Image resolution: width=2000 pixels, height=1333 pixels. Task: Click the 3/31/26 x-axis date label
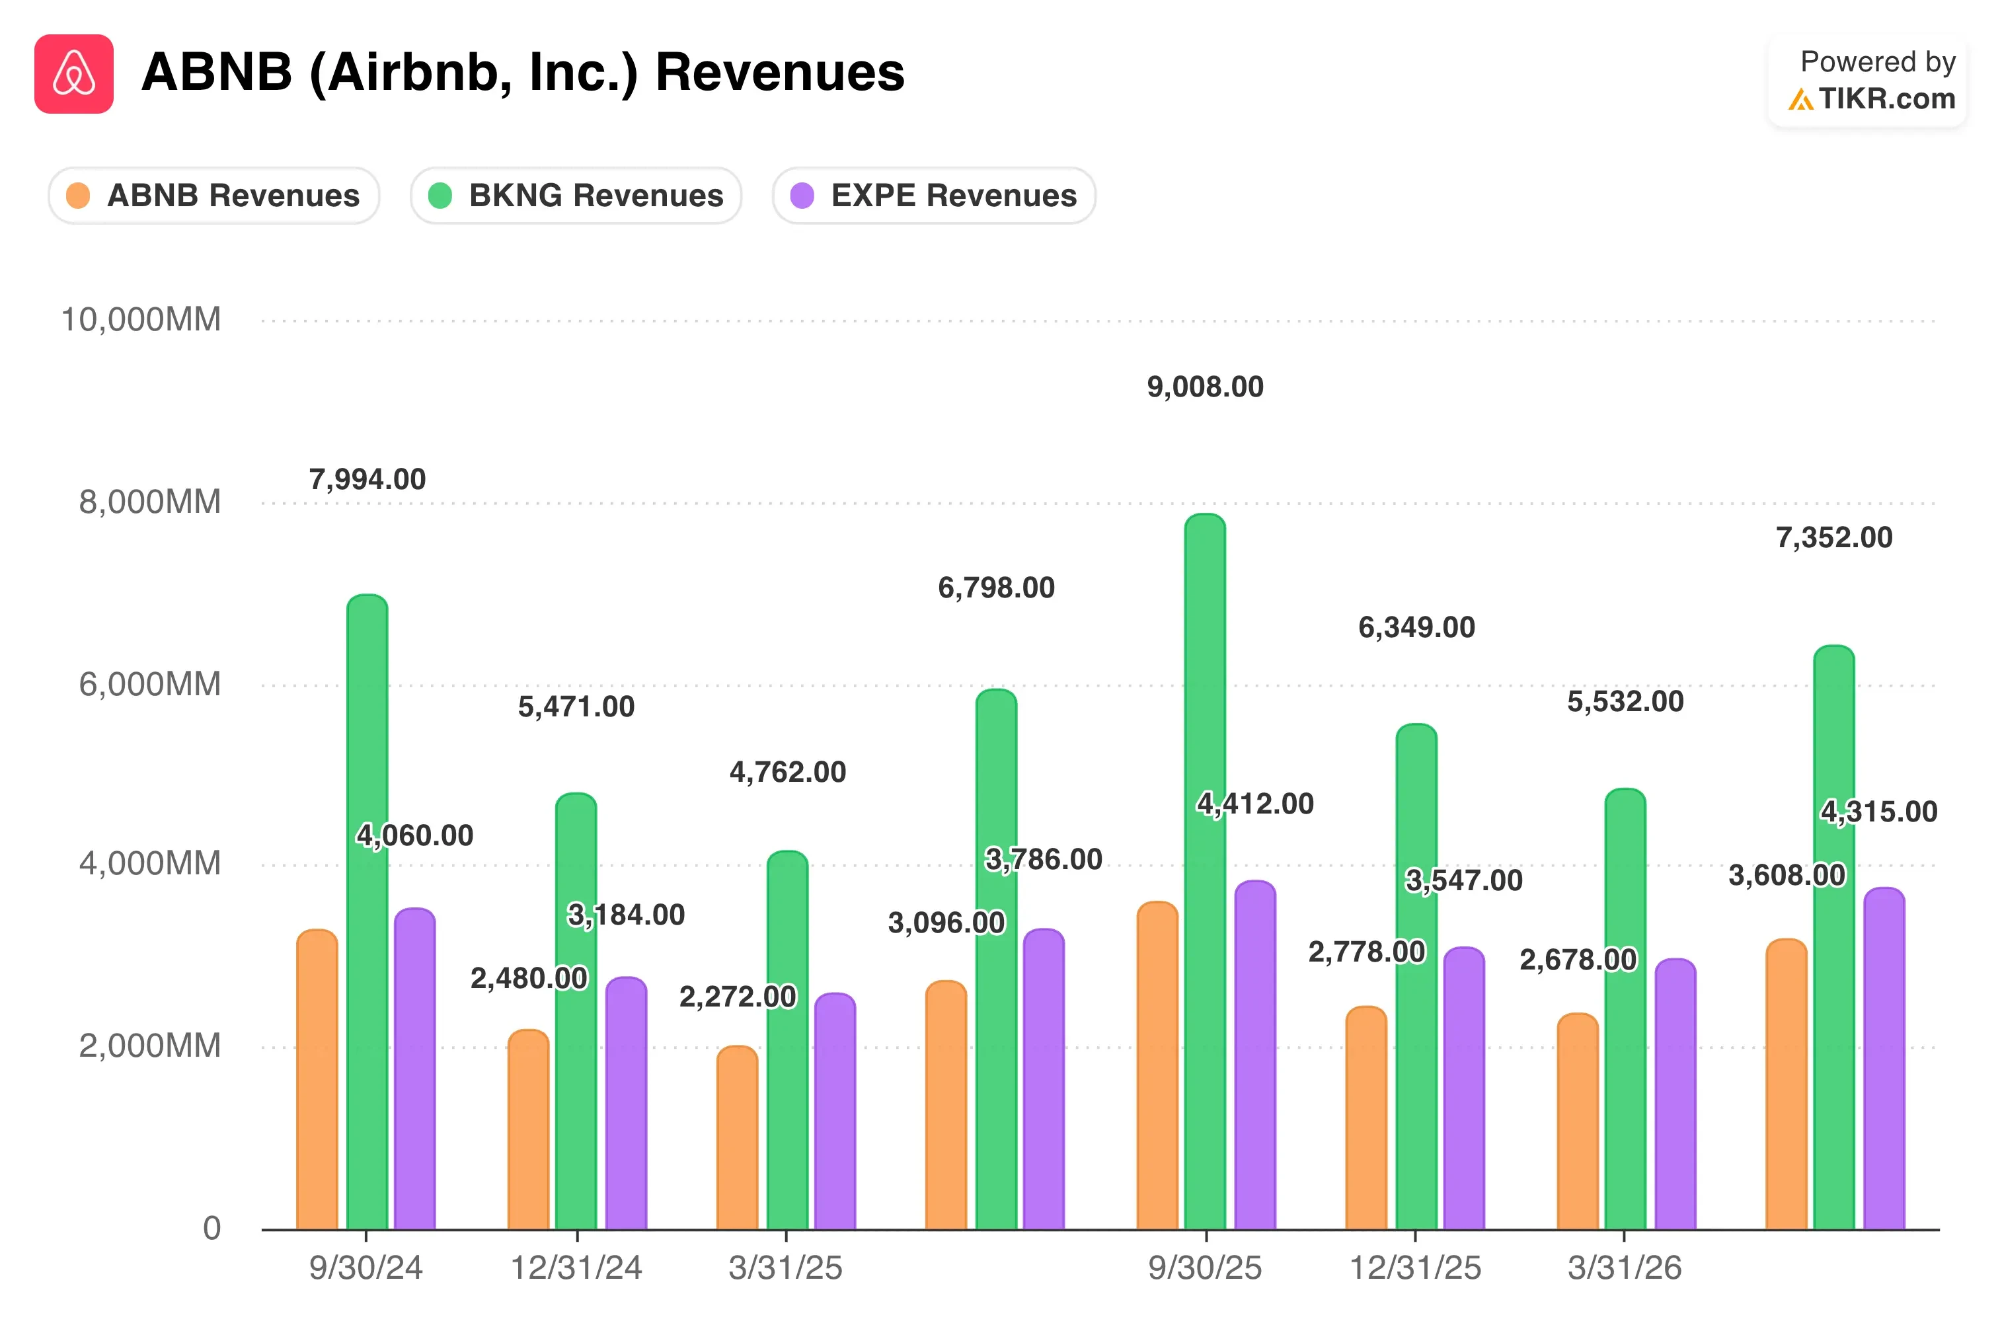1625,1268
